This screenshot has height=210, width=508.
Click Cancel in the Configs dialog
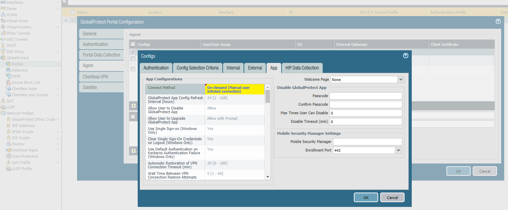[x=392, y=197]
